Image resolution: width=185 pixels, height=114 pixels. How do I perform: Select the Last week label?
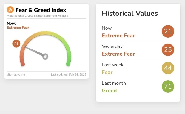coord(112,65)
